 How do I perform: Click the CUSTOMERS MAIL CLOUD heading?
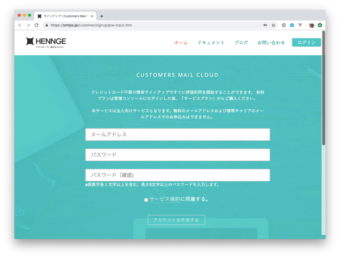(177, 75)
